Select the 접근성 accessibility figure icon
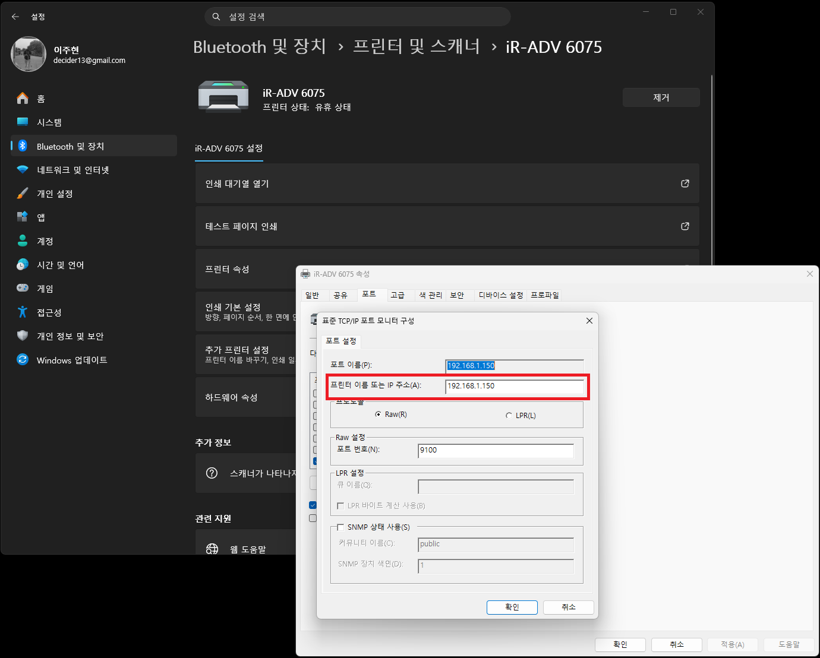820x658 pixels. tap(23, 312)
